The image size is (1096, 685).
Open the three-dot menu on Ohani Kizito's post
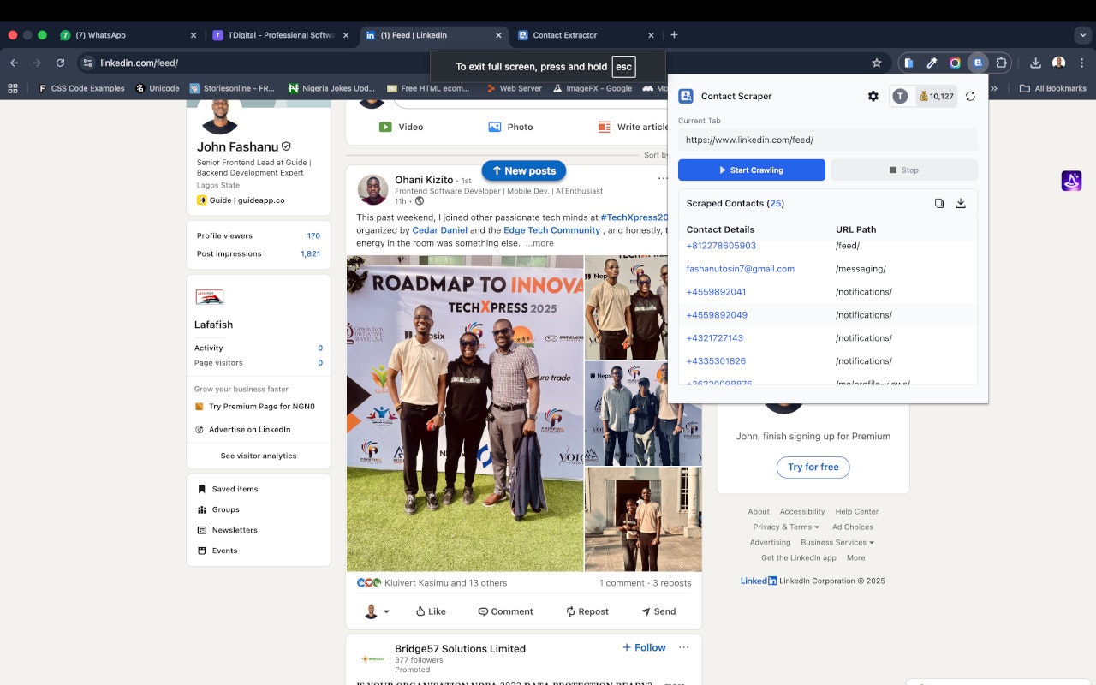pos(664,179)
